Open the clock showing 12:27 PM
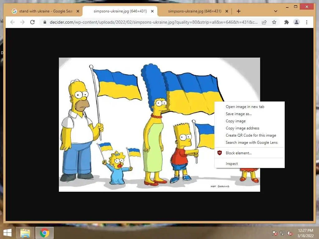 (x=306, y=233)
